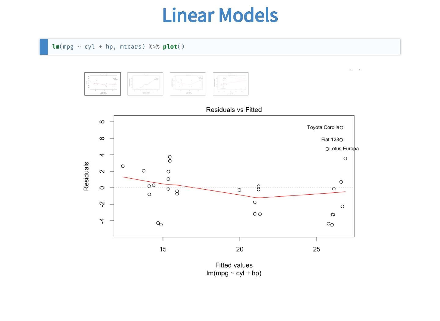Viewport: 440px width, 321px height.
Task: Click the 'Fitted values' x-axis label
Action: pos(234,265)
